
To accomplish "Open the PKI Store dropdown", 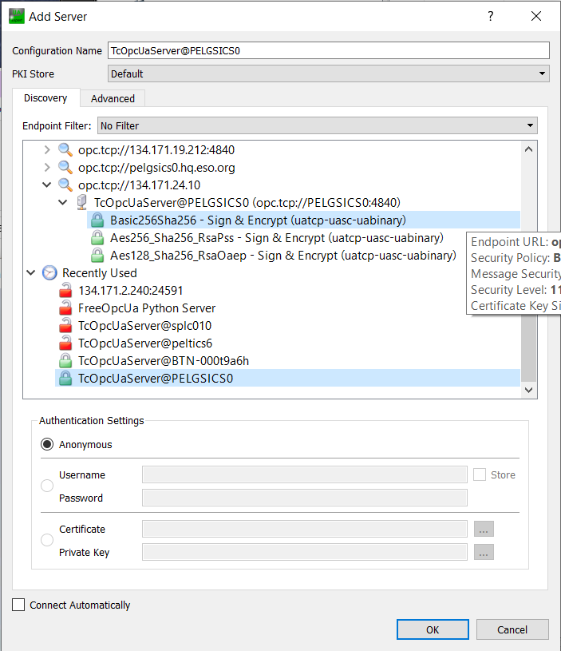I will [328, 73].
